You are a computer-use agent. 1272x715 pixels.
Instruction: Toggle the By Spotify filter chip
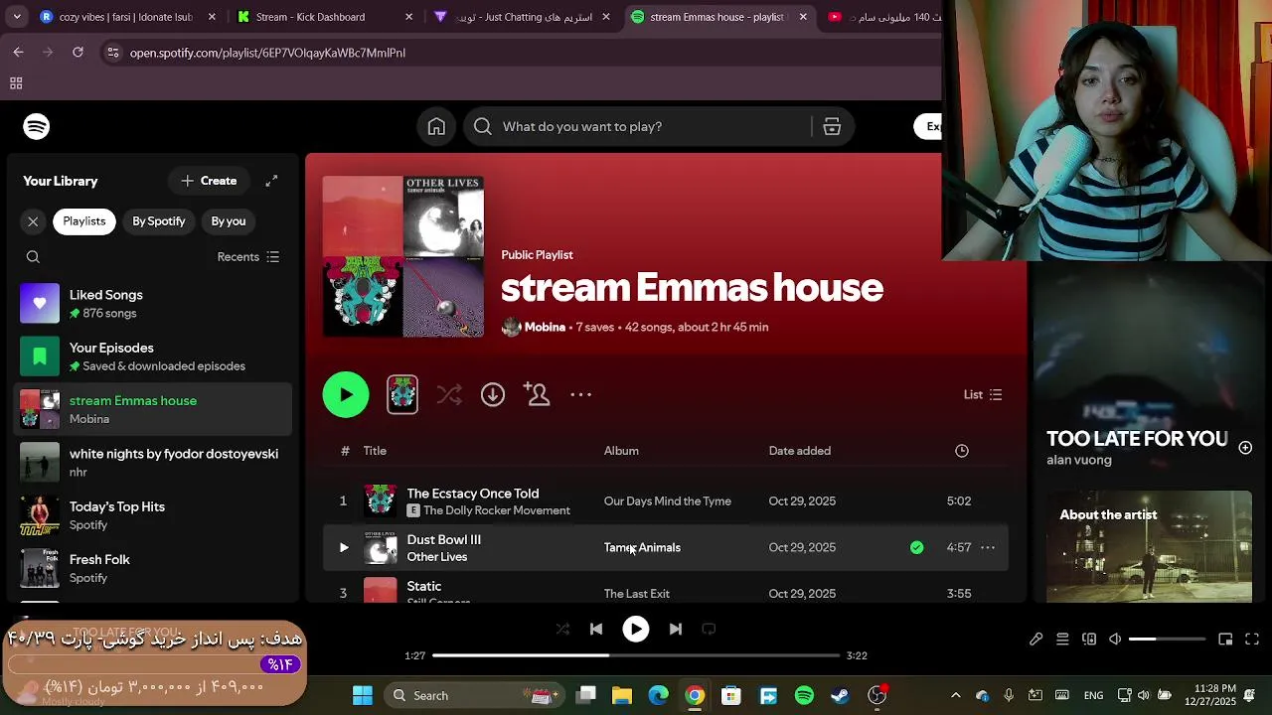(x=159, y=221)
